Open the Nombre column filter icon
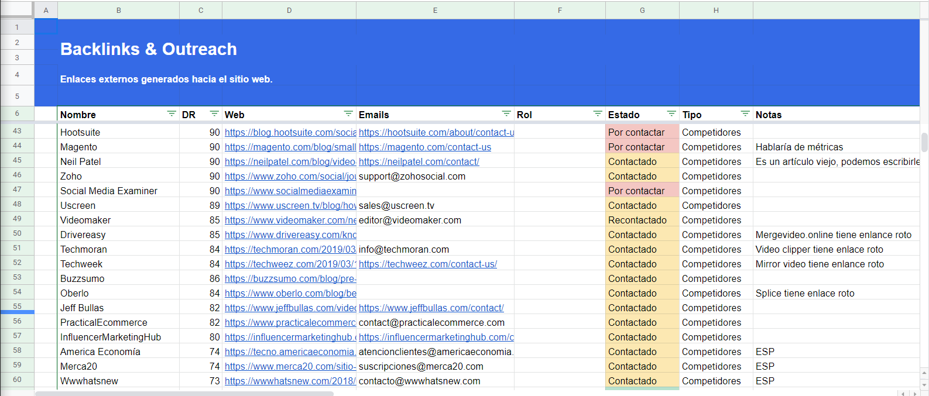The height and width of the screenshot is (396, 929). (172, 113)
